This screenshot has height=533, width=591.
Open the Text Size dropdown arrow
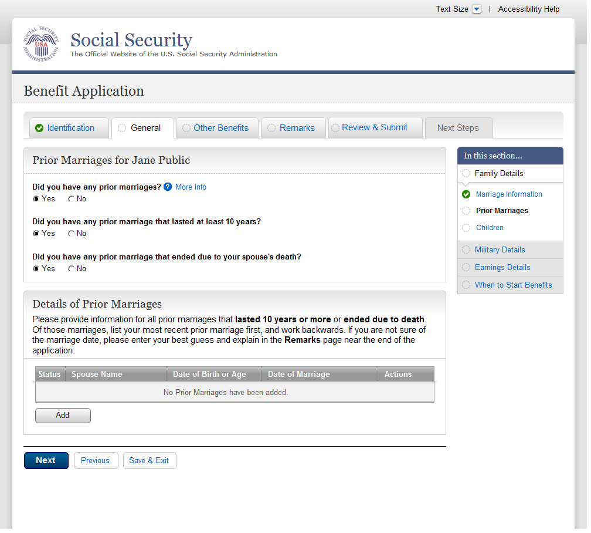(477, 9)
